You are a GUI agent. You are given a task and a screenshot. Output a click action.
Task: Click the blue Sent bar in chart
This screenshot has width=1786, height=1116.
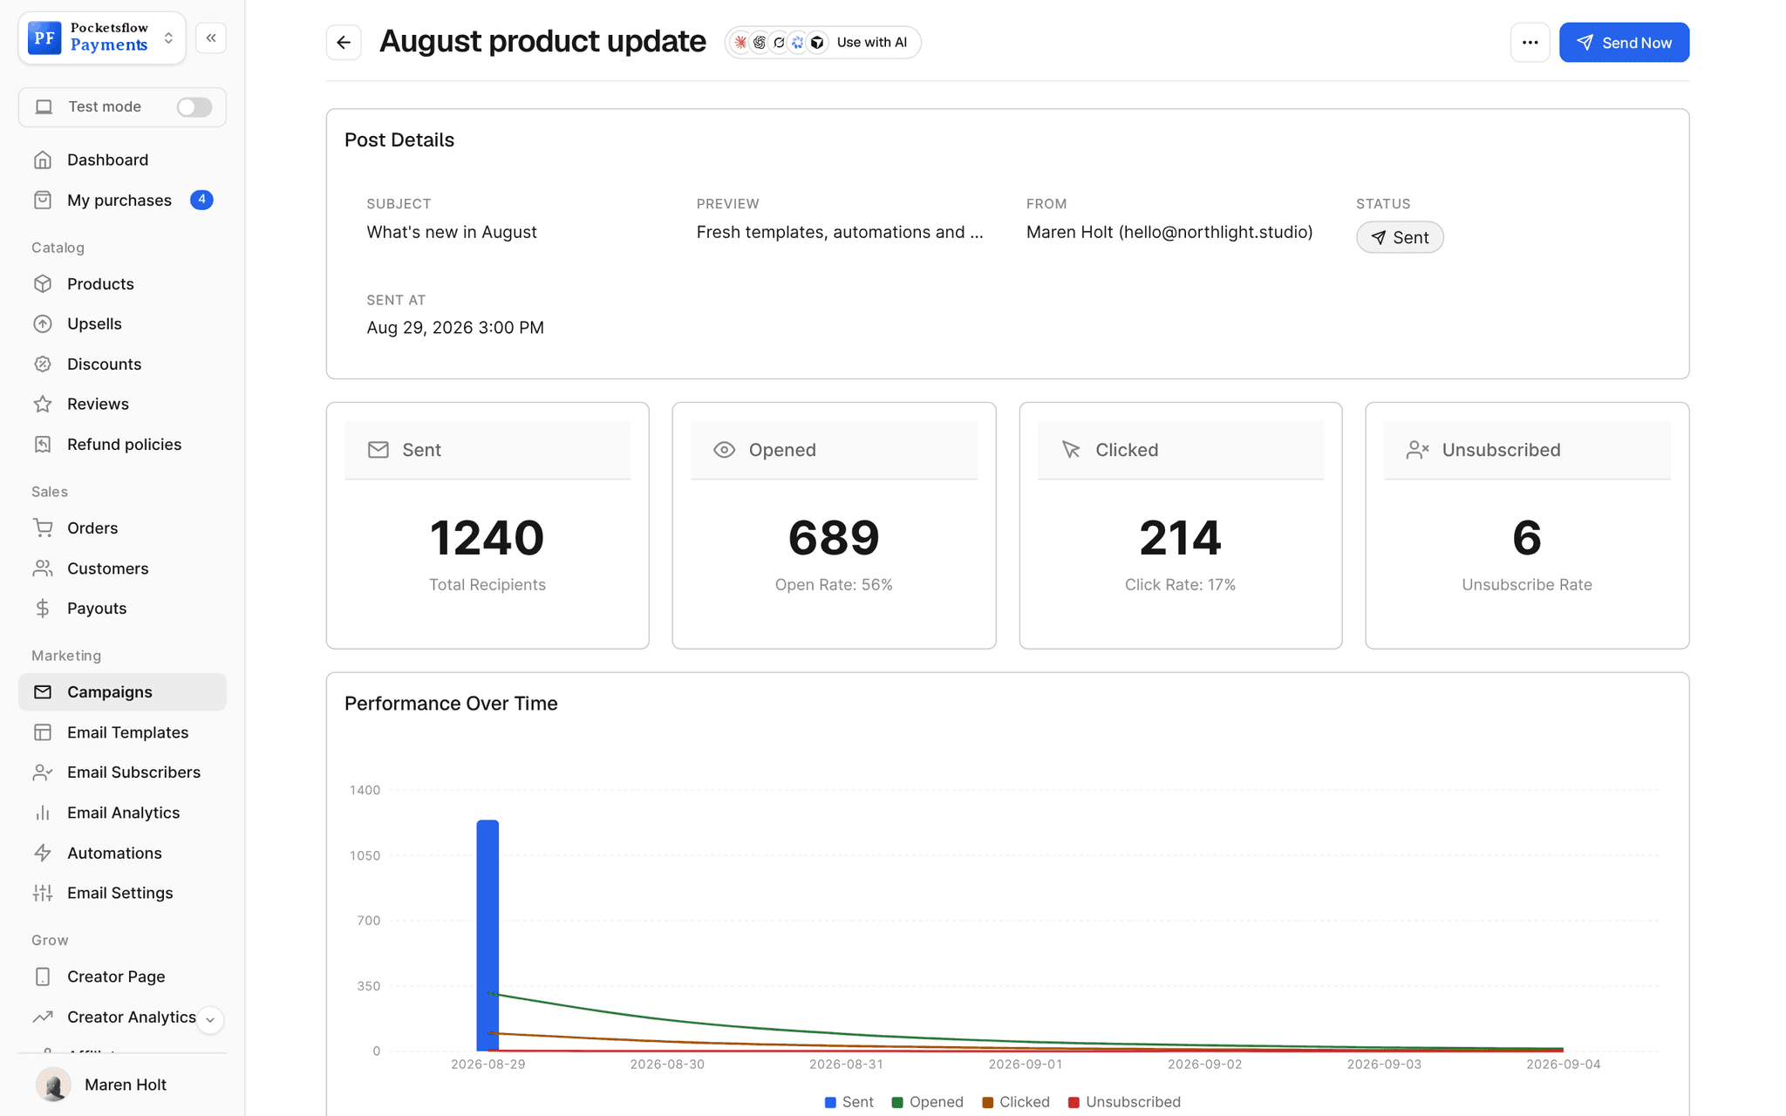[487, 935]
